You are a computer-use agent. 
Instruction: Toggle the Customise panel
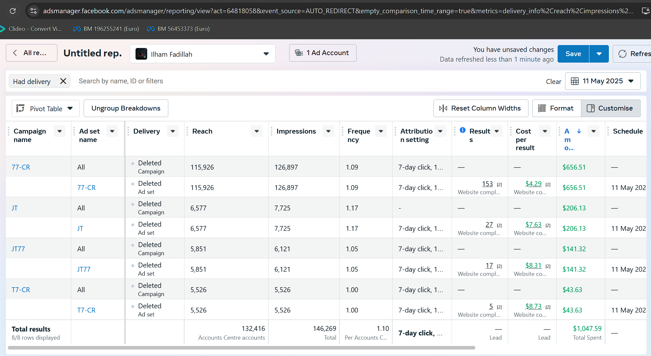pos(610,108)
